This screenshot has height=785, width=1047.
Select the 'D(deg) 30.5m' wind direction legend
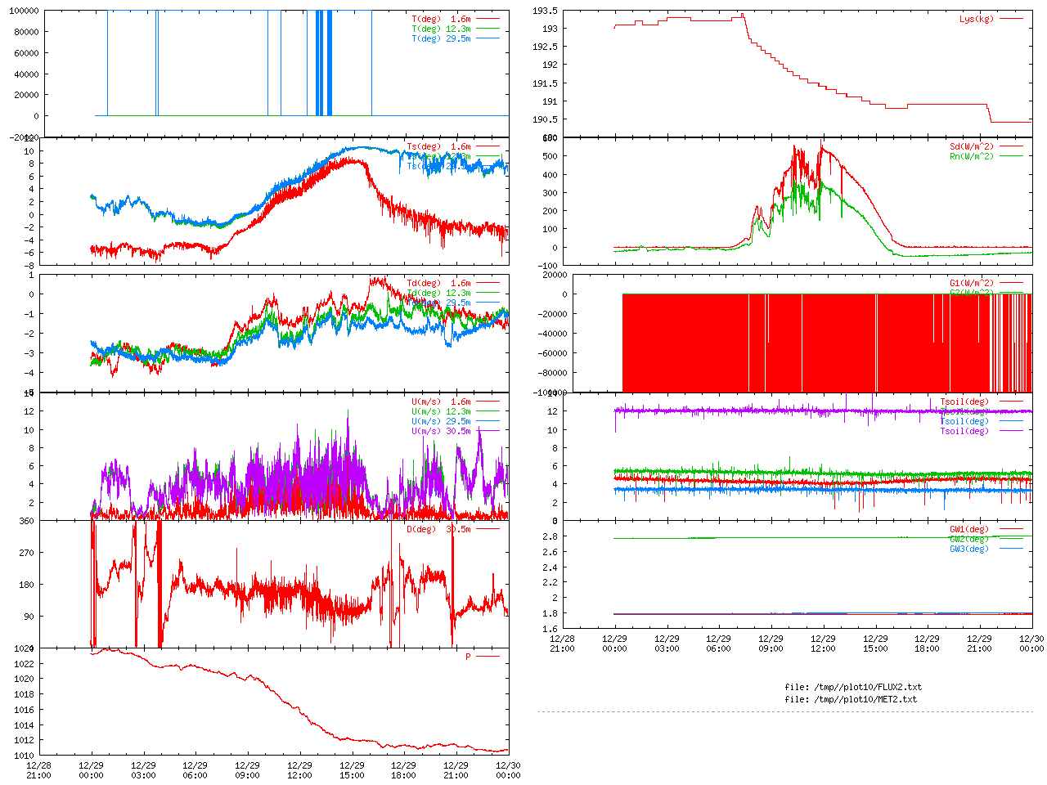pyautogui.click(x=438, y=529)
